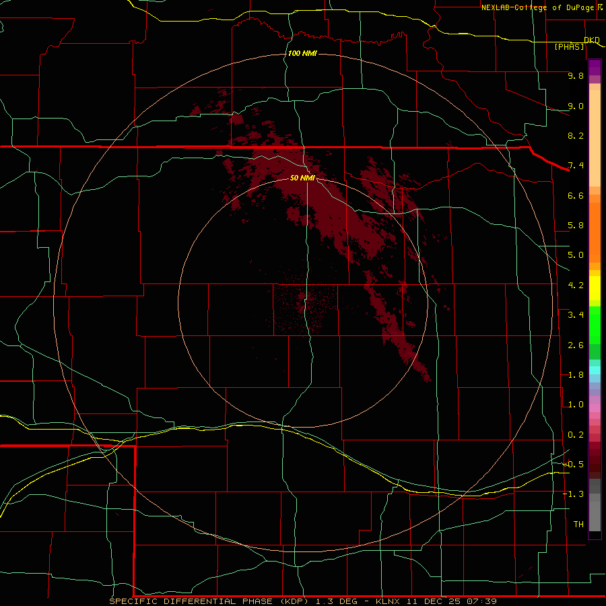
Task: Click the 07:39 timestamp in caption
Action: [481, 601]
